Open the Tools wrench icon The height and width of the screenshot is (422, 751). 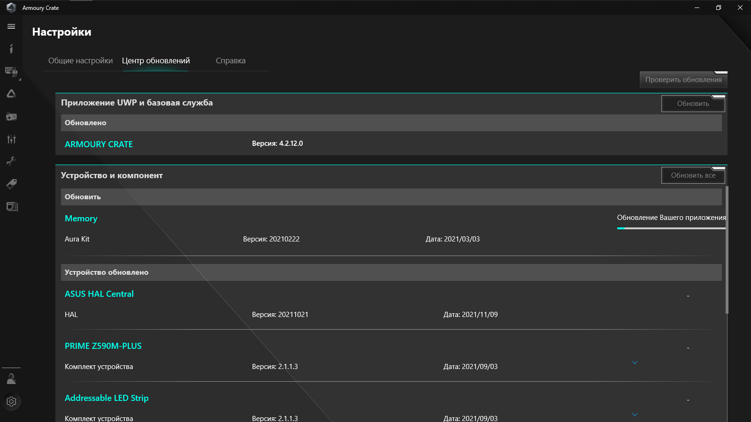(11, 161)
